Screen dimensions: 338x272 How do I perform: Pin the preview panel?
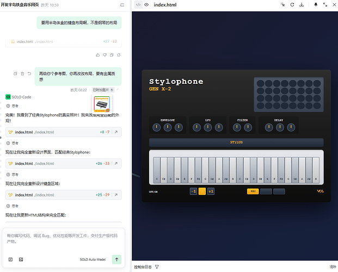316,4
